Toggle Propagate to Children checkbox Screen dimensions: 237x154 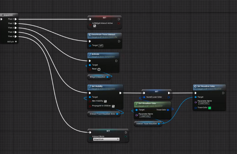pos(113,106)
